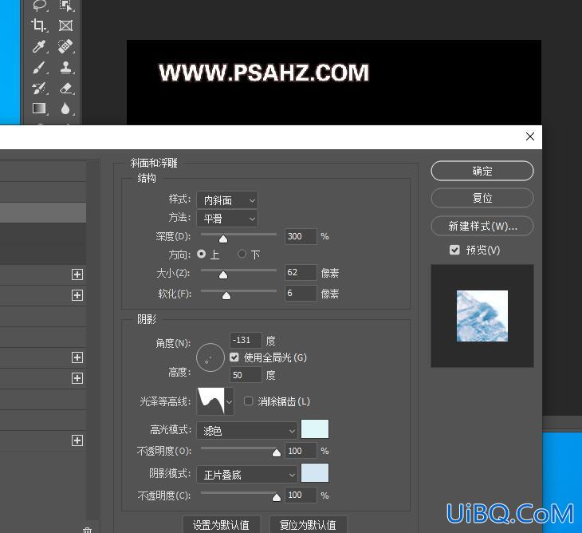Select the Brush tool
This screenshot has height=533, width=582.
[38, 68]
